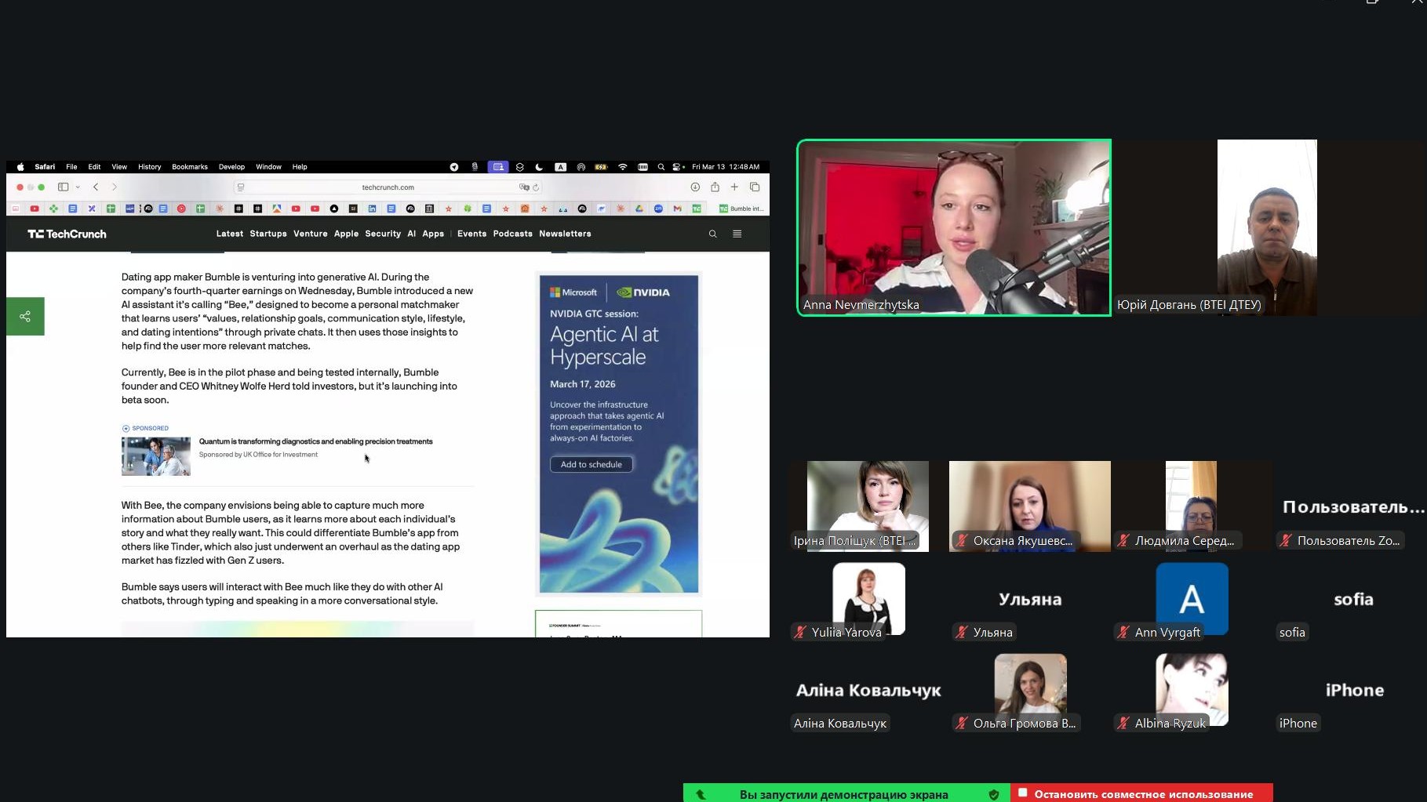This screenshot has width=1427, height=802.
Task: Select the Startups nav item on TechCrunch
Action: coord(268,234)
